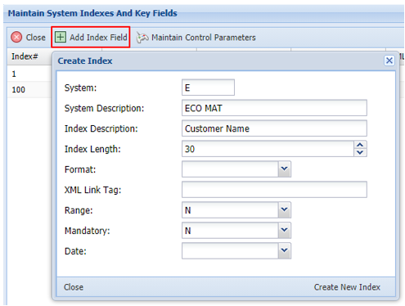Click the Create Index dialog title
This screenshot has height=306, width=405.
pos(85,61)
